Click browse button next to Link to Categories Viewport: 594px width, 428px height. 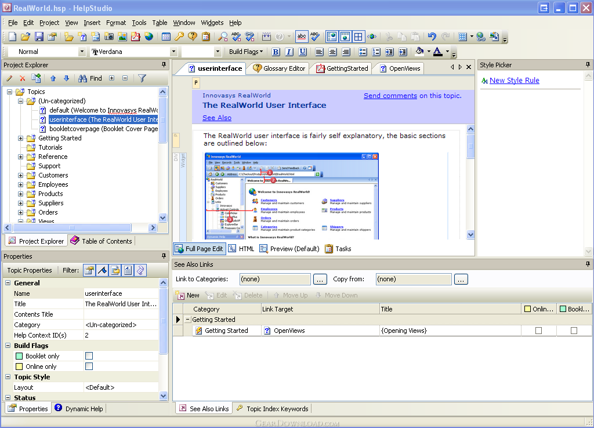[320, 280]
